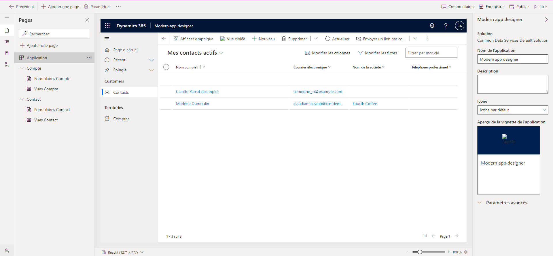Collapse the app site map hamburger
Image resolution: width=553 pixels, height=256 pixels.
[x=107, y=39]
